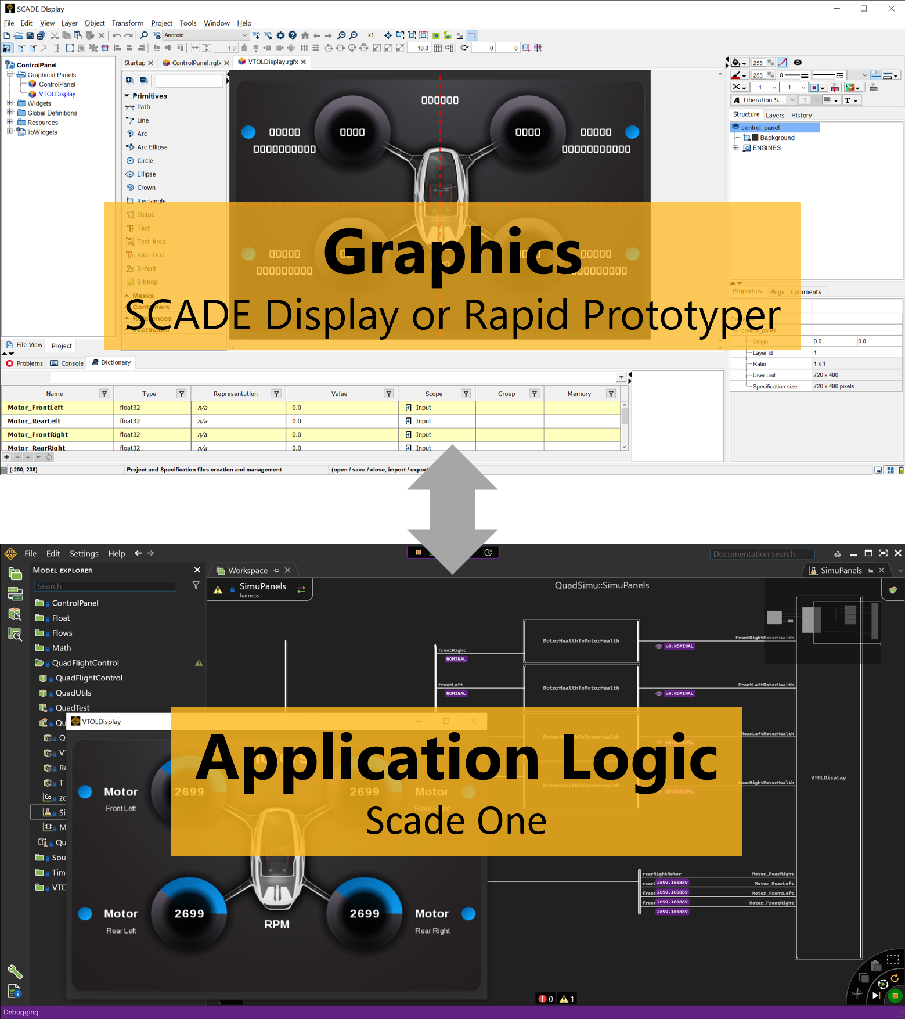This screenshot has width=905, height=1019.
Task: Open the Liberation Sans font dropdown
Action: tap(792, 100)
